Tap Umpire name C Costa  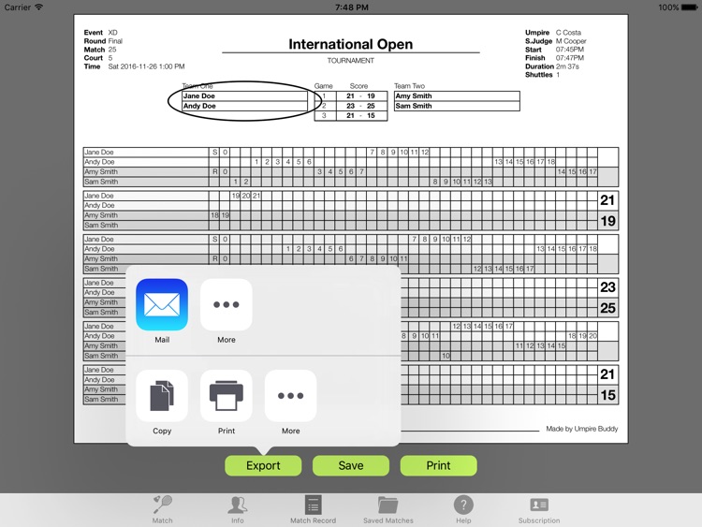click(568, 33)
